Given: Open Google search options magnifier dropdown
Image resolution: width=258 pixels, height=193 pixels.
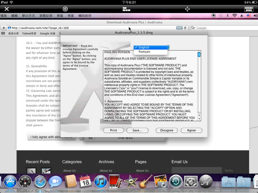Looking at the screenshot, I should coord(193,28).
